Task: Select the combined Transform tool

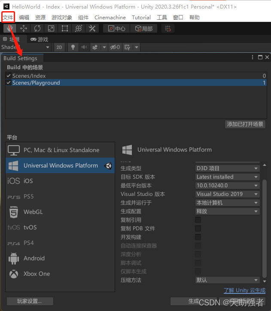Action: (79, 28)
